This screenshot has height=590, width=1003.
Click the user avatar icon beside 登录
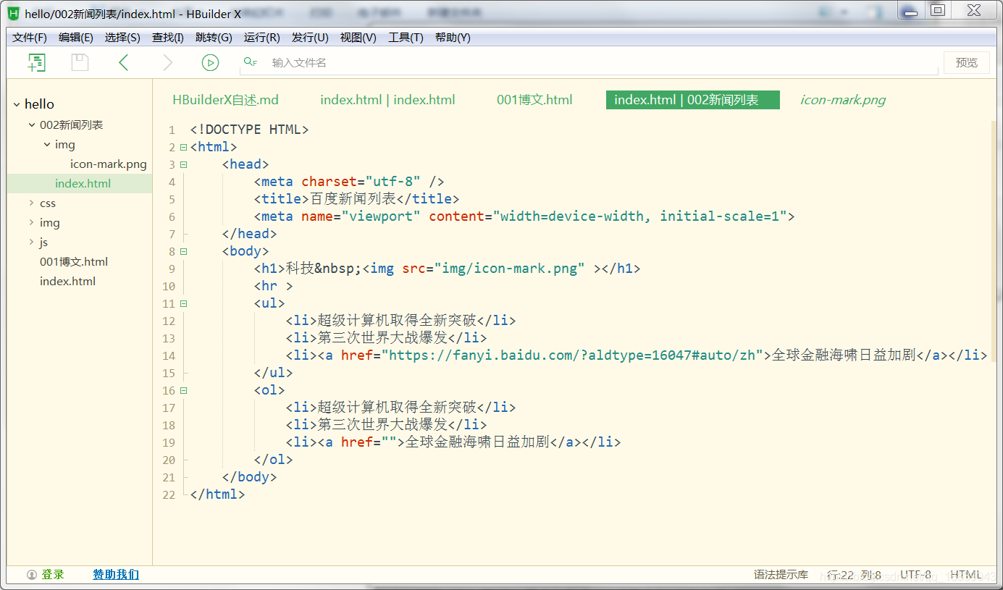pyautogui.click(x=32, y=575)
